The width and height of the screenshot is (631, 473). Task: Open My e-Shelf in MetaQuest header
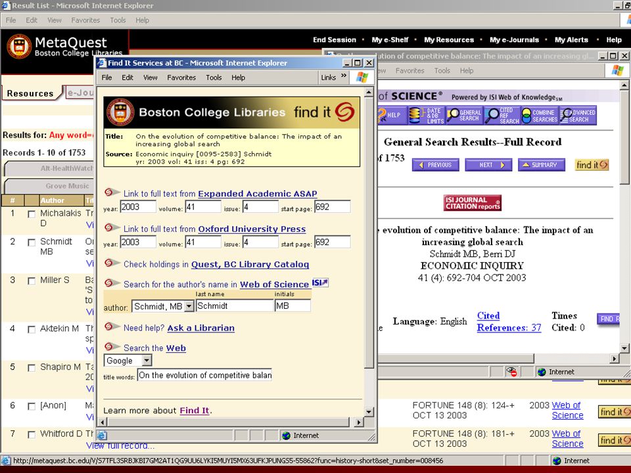point(390,40)
